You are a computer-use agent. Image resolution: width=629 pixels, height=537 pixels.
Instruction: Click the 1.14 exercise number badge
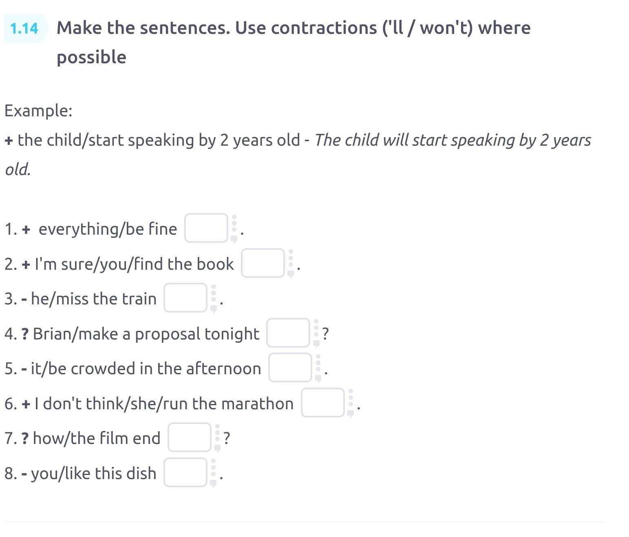point(24,28)
